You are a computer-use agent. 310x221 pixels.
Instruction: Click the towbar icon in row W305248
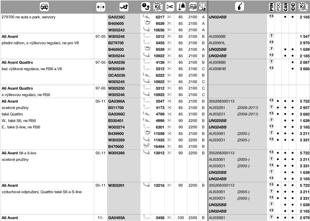tap(146, 36)
